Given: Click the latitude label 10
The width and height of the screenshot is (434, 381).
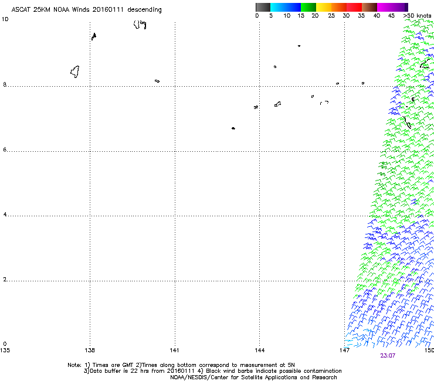Looking at the screenshot, I should point(5,19).
